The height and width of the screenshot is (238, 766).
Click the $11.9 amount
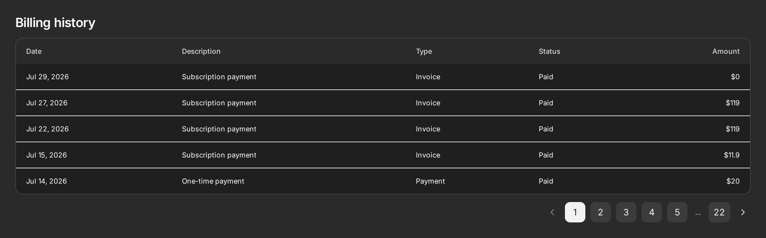click(x=732, y=155)
